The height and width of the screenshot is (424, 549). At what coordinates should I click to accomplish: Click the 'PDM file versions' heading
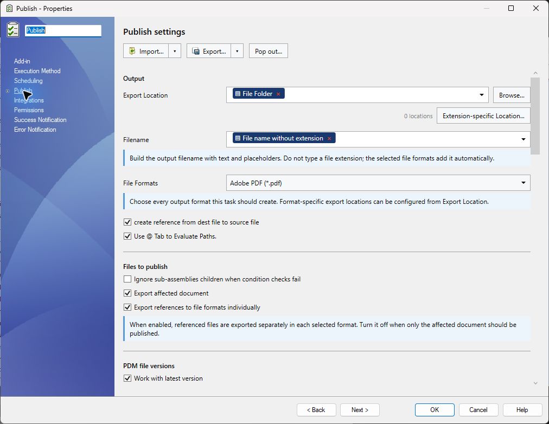[x=149, y=366]
